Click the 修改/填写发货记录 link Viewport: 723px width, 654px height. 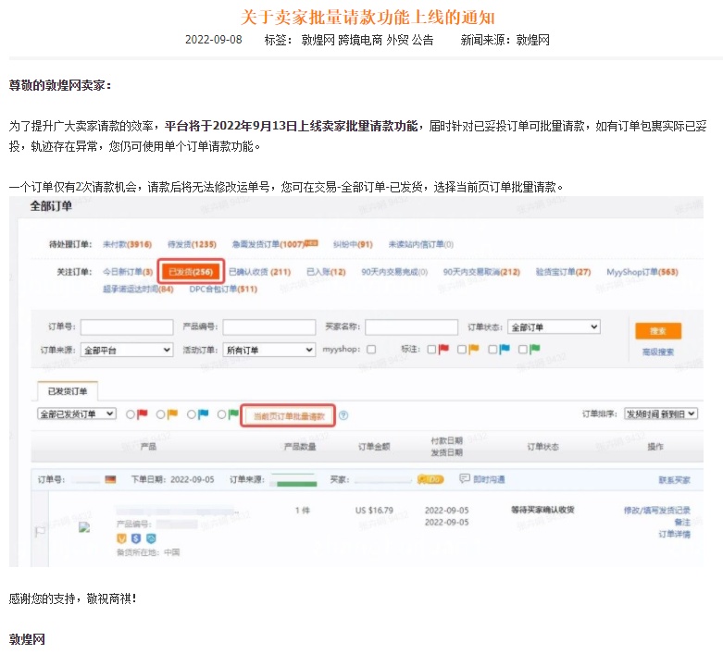pos(657,511)
